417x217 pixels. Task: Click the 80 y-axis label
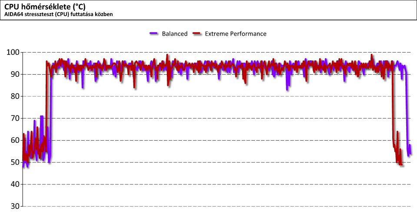[x=15, y=96]
